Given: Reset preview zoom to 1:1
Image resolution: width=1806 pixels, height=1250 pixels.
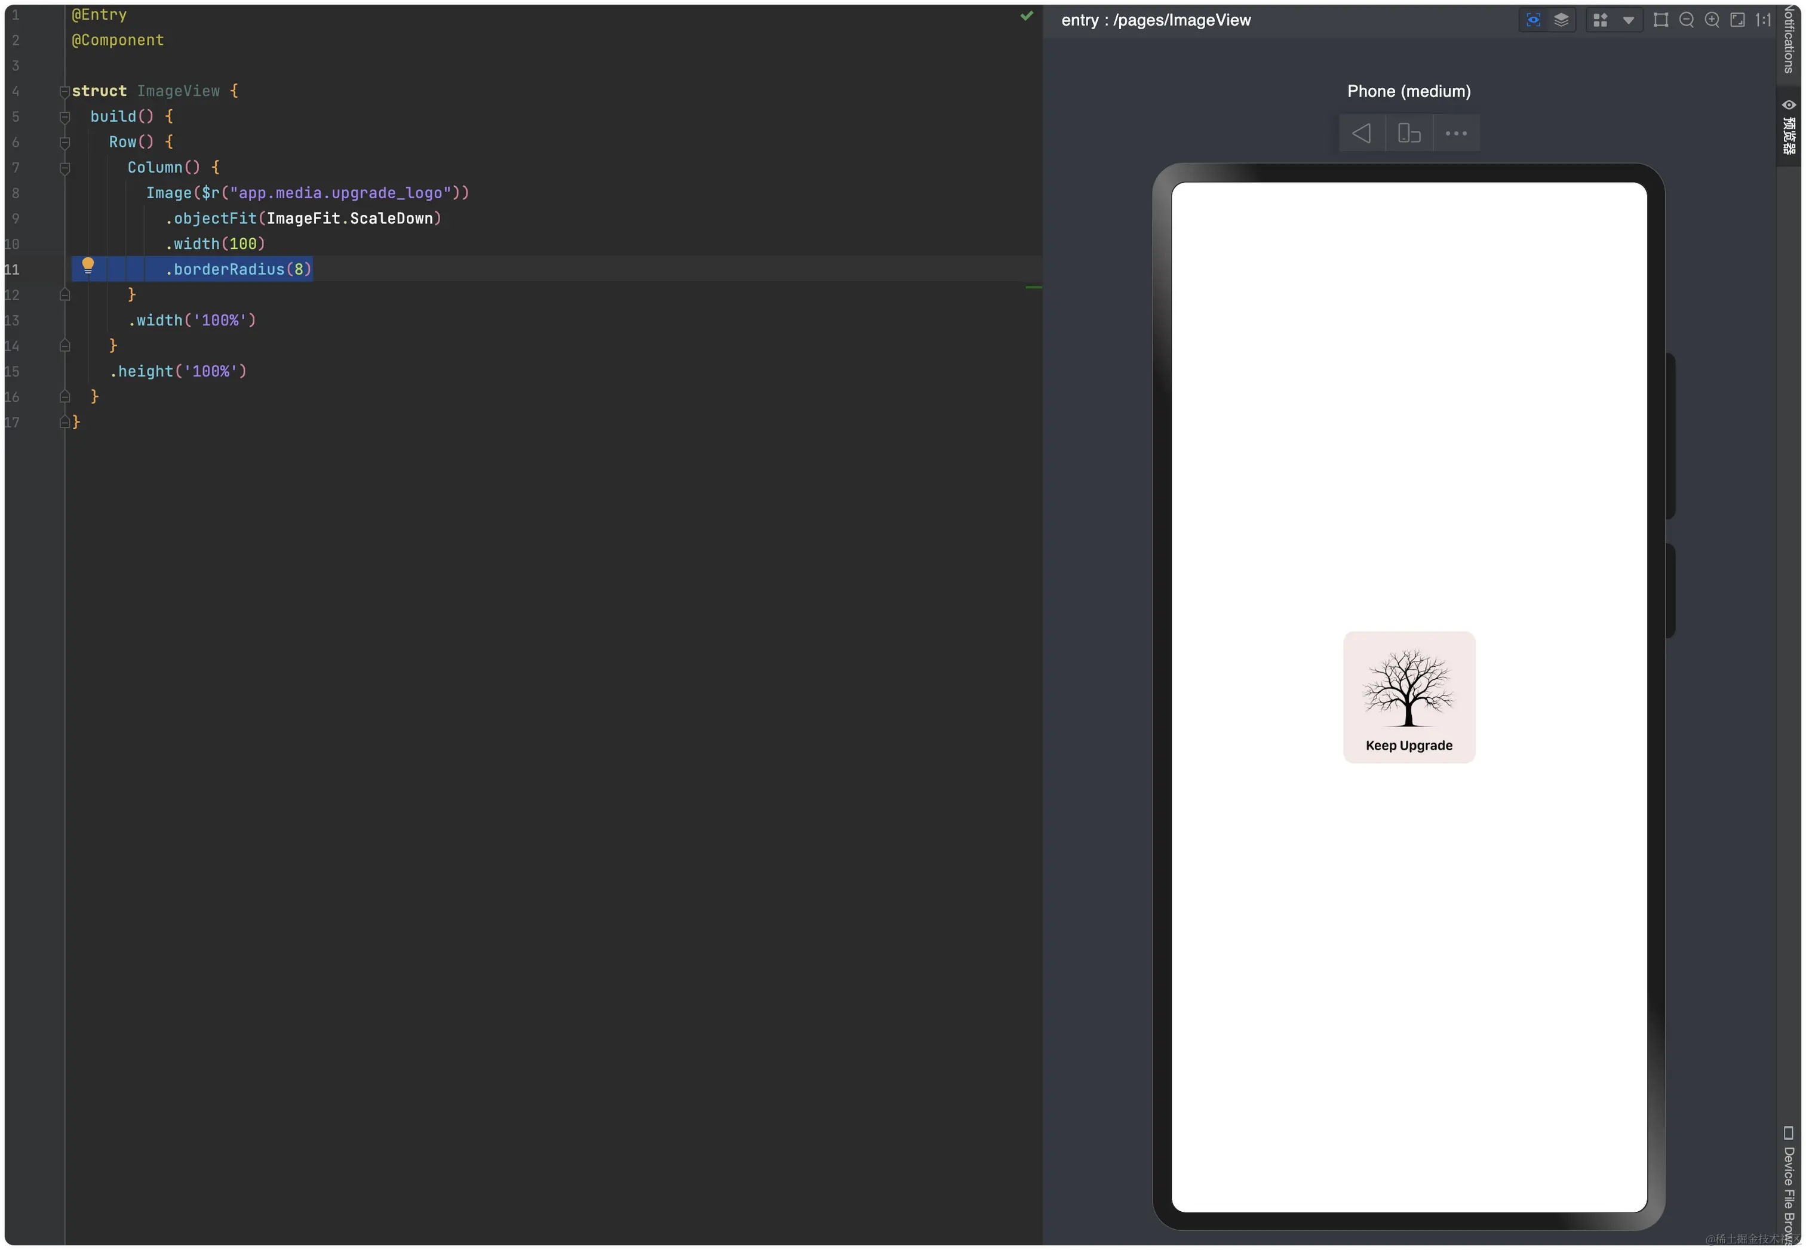Looking at the screenshot, I should point(1762,20).
